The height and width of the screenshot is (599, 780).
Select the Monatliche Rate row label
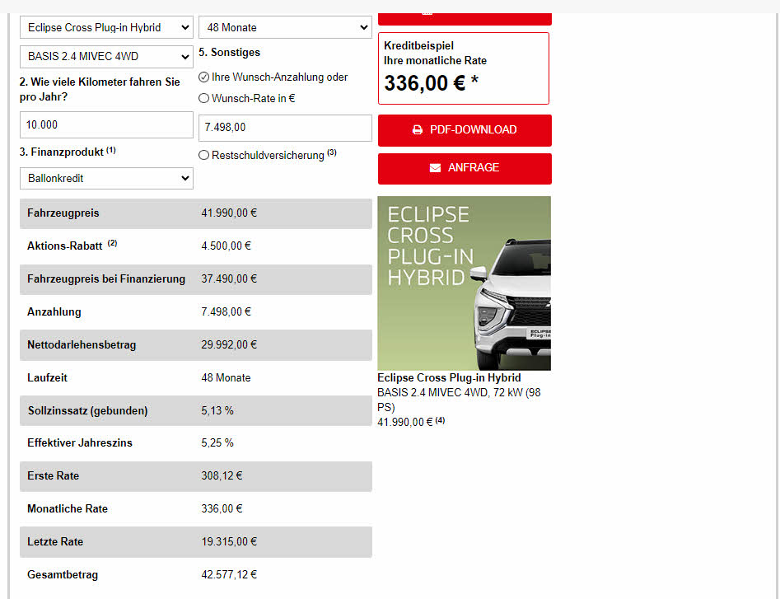(x=68, y=508)
